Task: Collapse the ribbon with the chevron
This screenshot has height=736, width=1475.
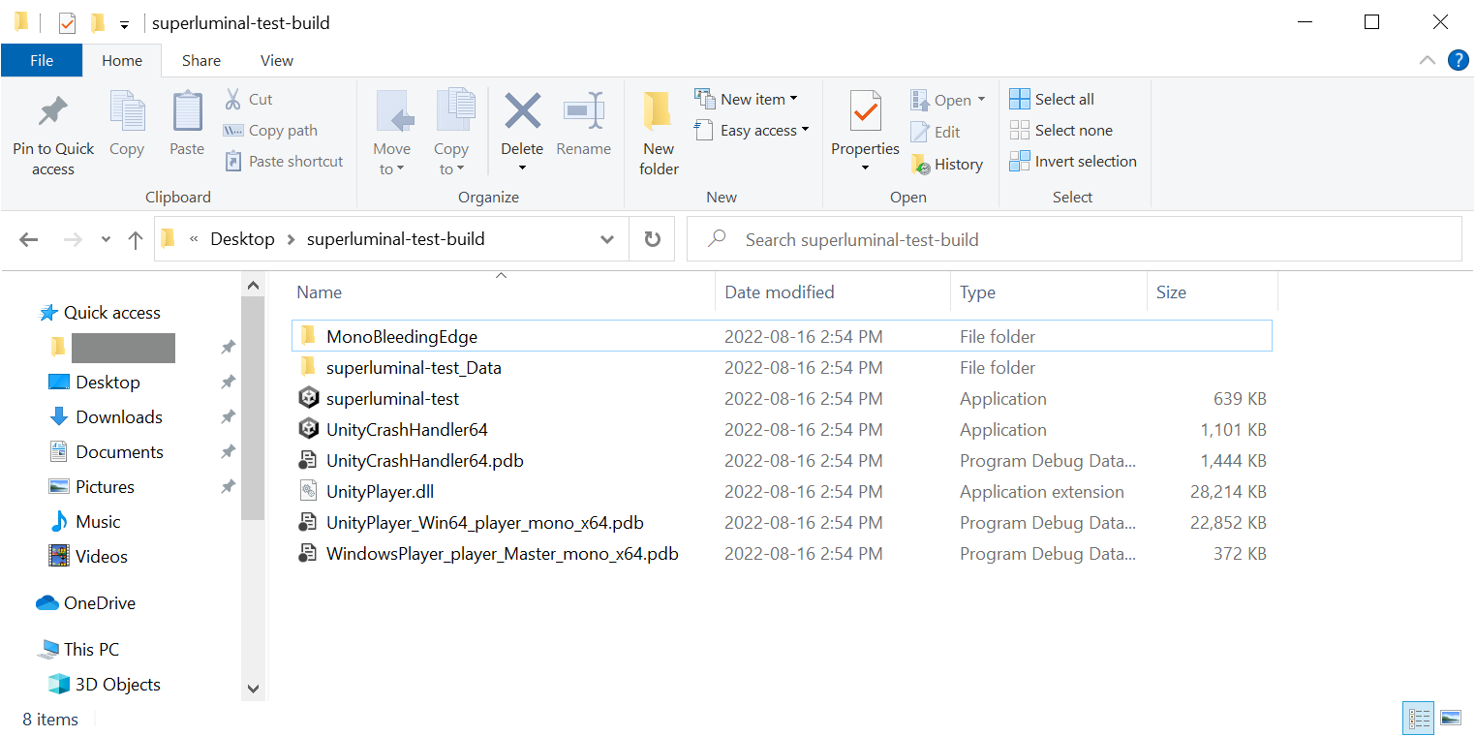Action: [x=1428, y=60]
